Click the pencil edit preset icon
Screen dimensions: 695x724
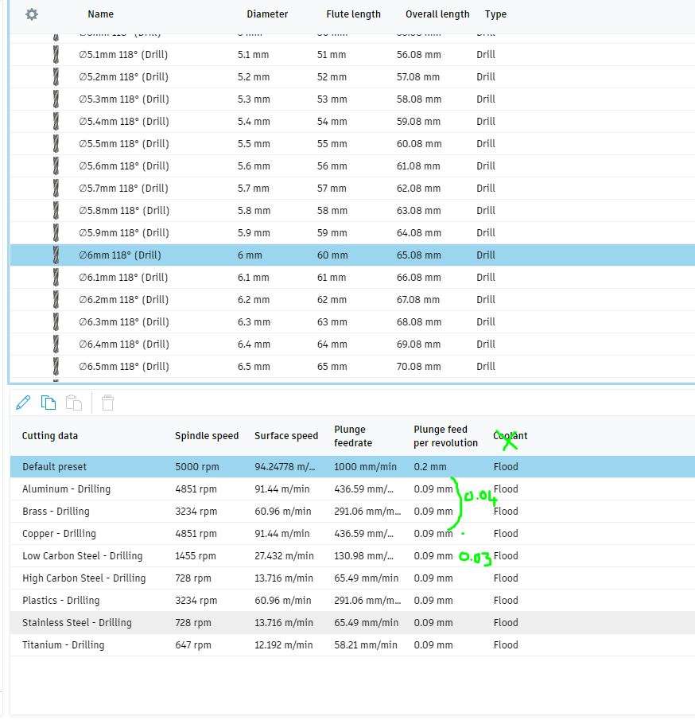coord(23,403)
